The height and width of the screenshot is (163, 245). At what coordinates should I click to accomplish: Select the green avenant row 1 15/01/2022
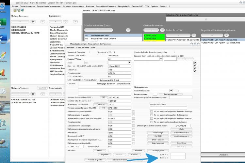coord(154,36)
